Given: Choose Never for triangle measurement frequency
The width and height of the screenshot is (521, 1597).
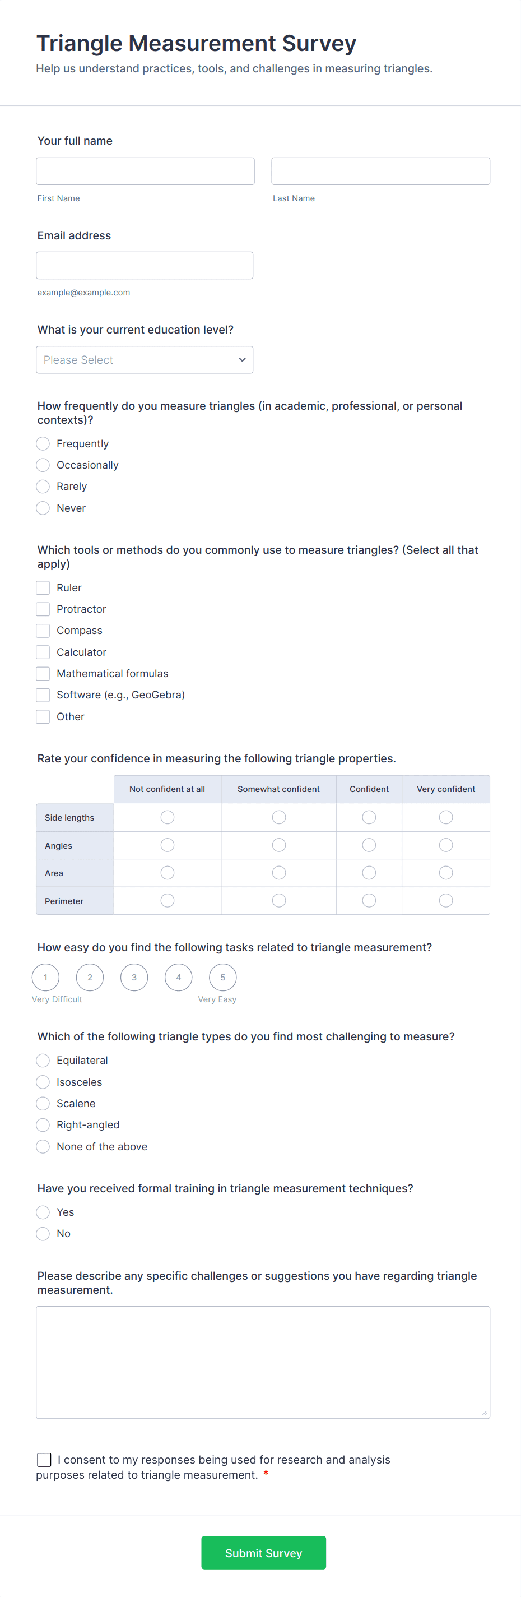Looking at the screenshot, I should tap(43, 508).
